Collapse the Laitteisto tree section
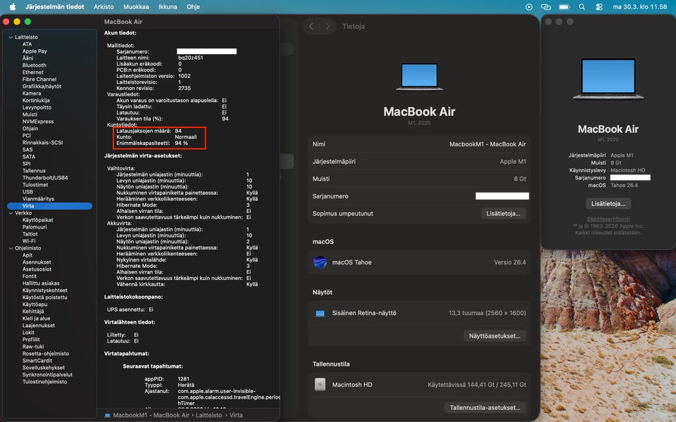 [x=11, y=37]
